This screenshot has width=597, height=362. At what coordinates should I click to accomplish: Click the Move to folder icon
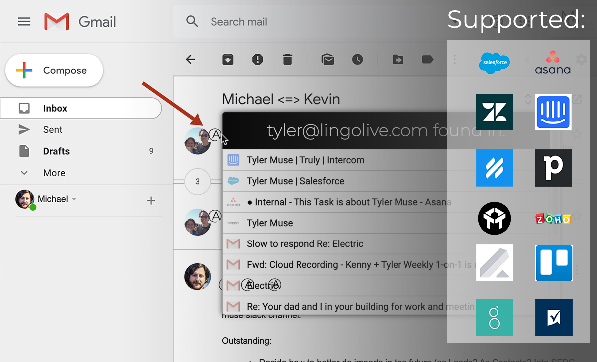[398, 60]
